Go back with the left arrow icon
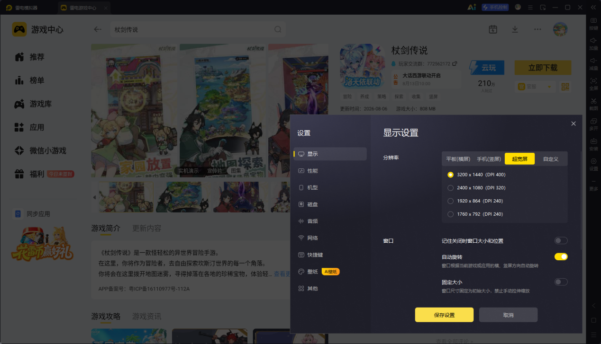This screenshot has width=601, height=344. [98, 29]
